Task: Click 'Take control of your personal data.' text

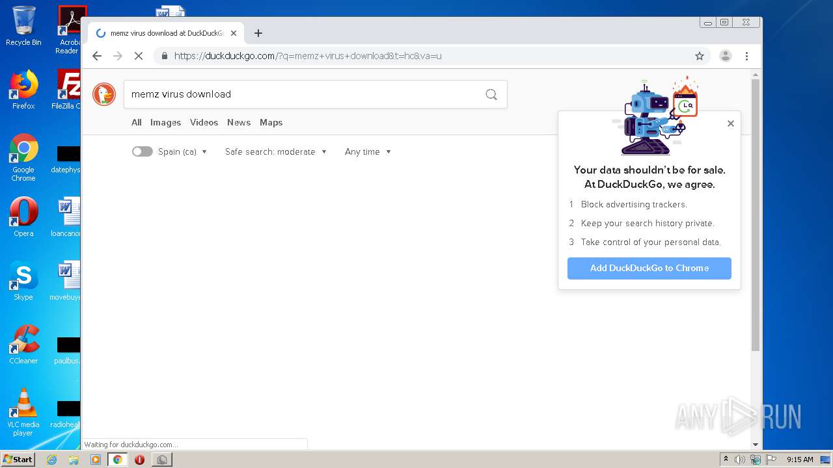Action: point(651,242)
